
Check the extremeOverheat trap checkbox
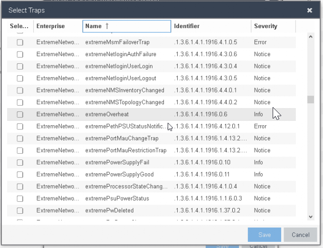20,114
